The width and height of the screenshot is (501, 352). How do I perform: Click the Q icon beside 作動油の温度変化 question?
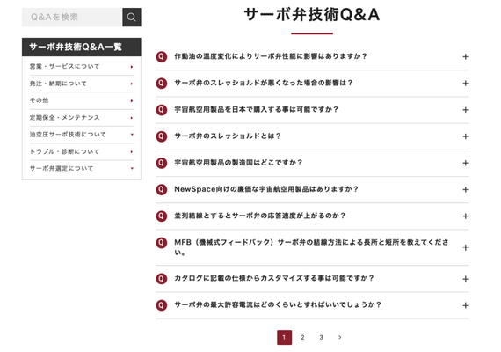(x=162, y=56)
